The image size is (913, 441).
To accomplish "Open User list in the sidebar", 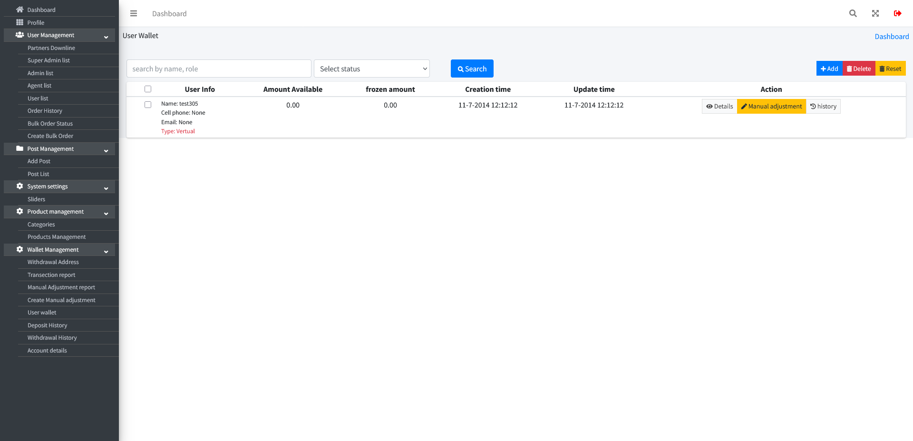I will click(x=38, y=98).
